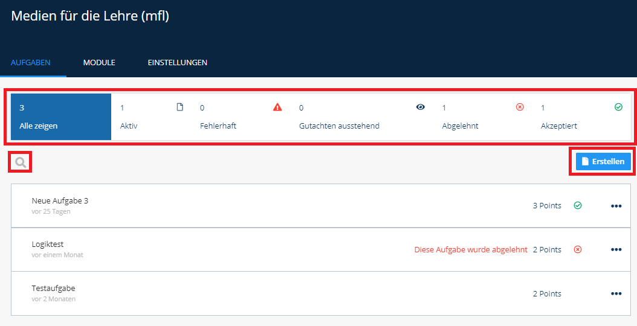
Task: Switch to the EINSTELLUNGEN tab
Action: (x=178, y=63)
